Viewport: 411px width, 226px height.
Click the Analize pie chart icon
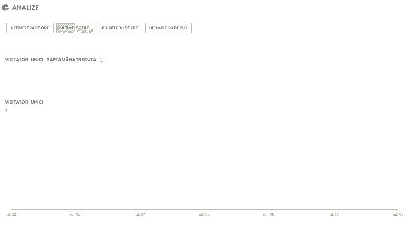(x=5, y=7)
